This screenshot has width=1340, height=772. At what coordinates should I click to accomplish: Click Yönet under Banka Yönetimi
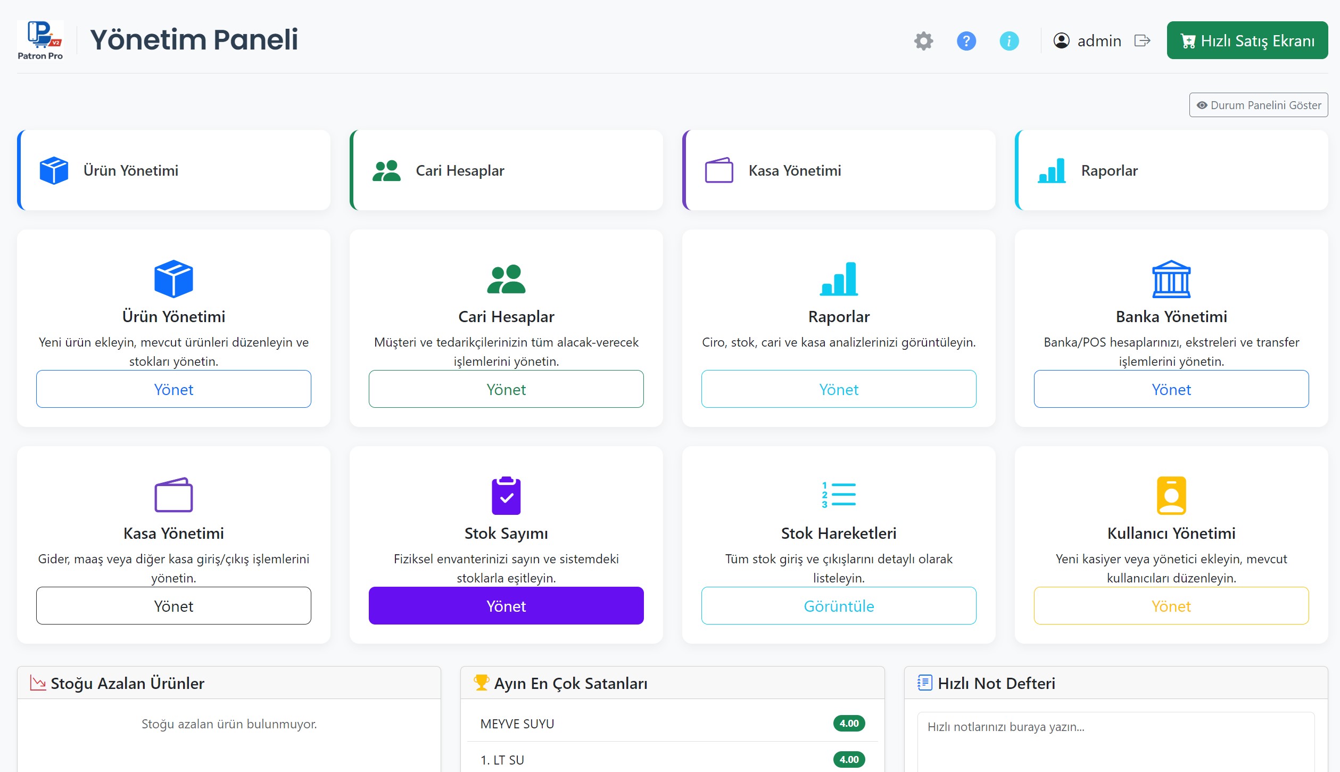(x=1171, y=389)
